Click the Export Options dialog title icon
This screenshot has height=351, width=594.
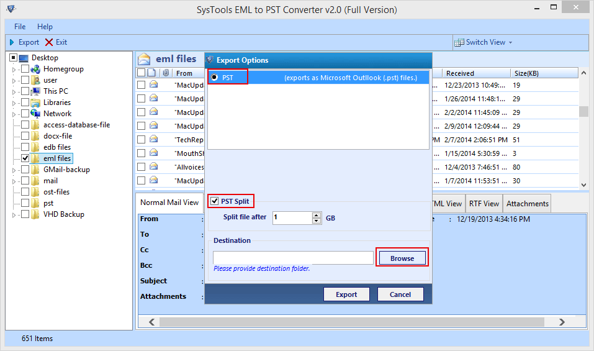pyautogui.click(x=210, y=60)
